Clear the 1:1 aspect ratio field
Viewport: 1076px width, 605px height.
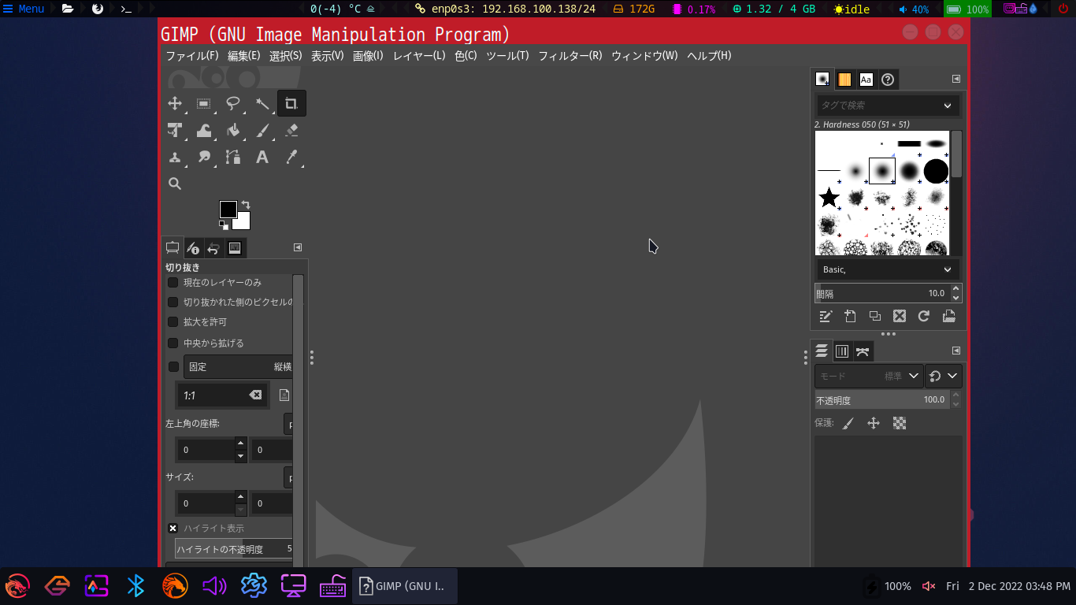255,395
